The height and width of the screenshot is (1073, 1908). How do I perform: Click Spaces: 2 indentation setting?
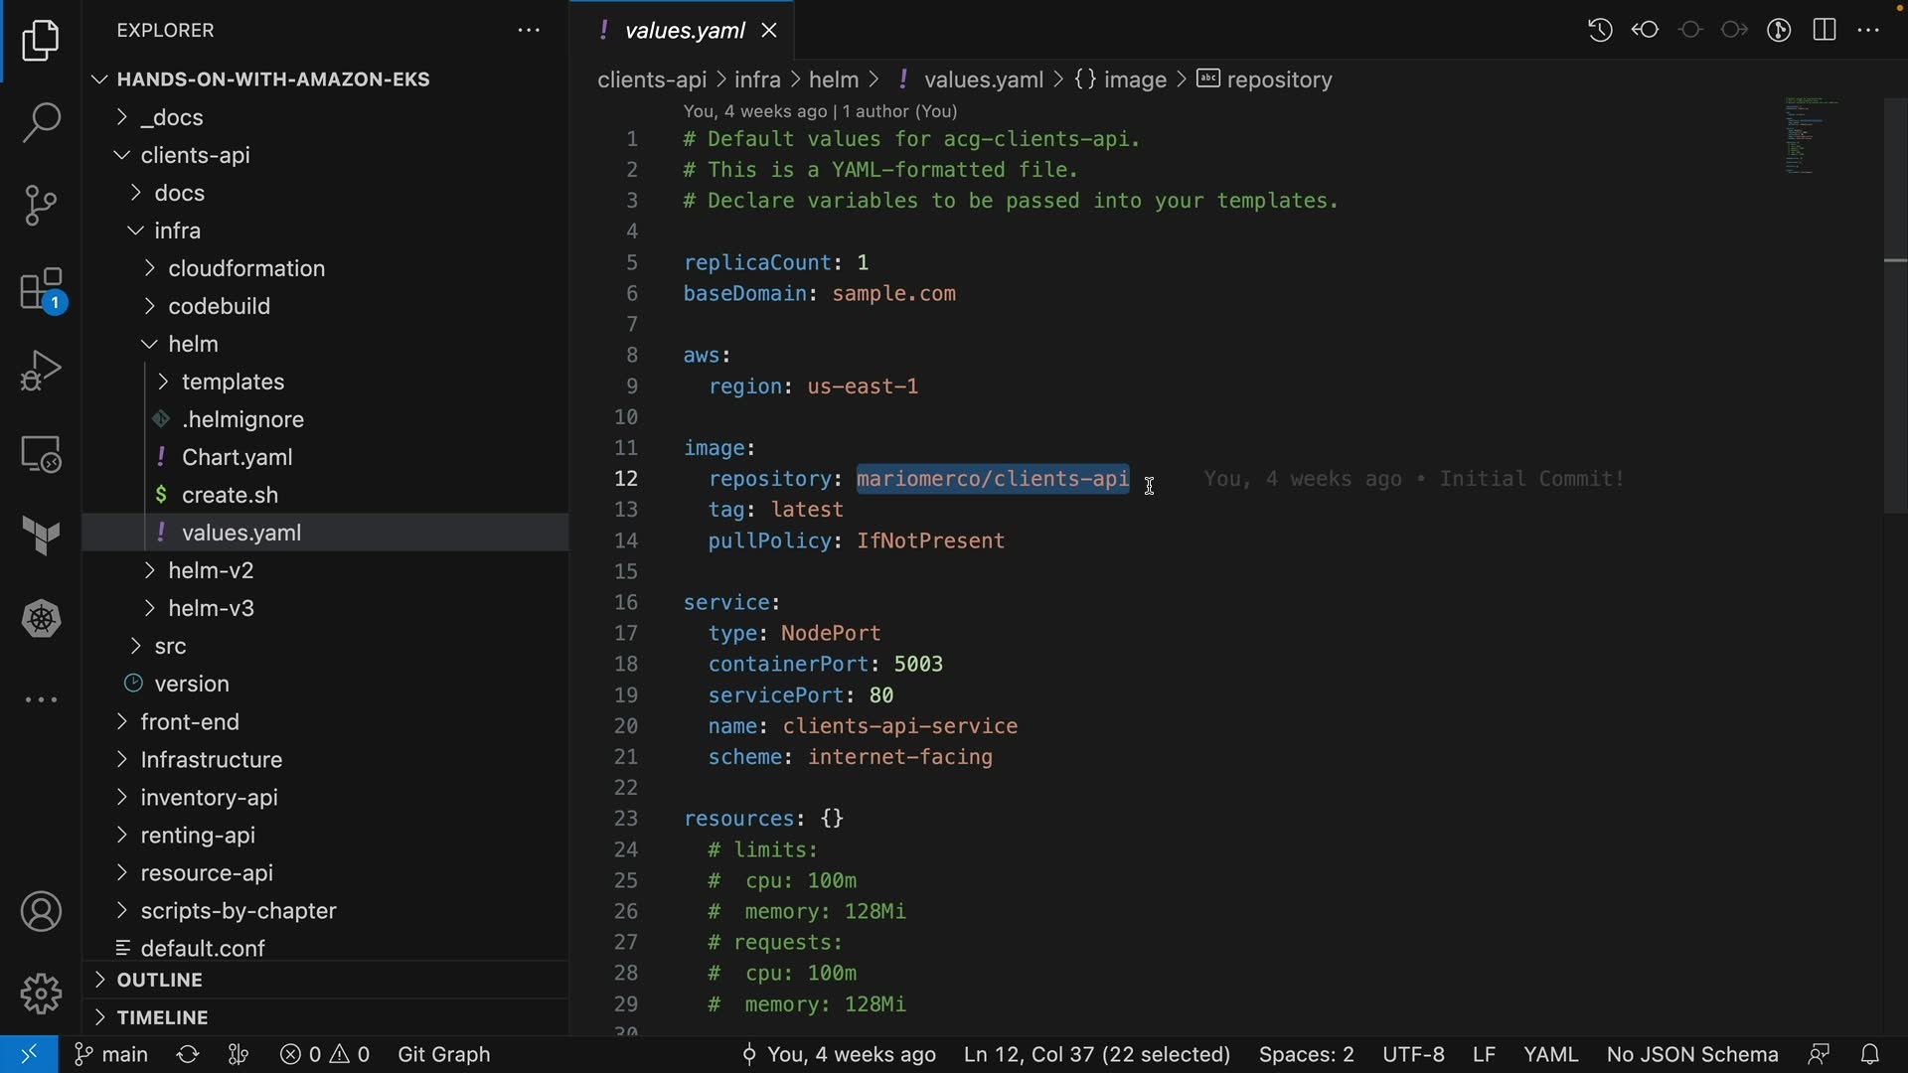1306,1054
